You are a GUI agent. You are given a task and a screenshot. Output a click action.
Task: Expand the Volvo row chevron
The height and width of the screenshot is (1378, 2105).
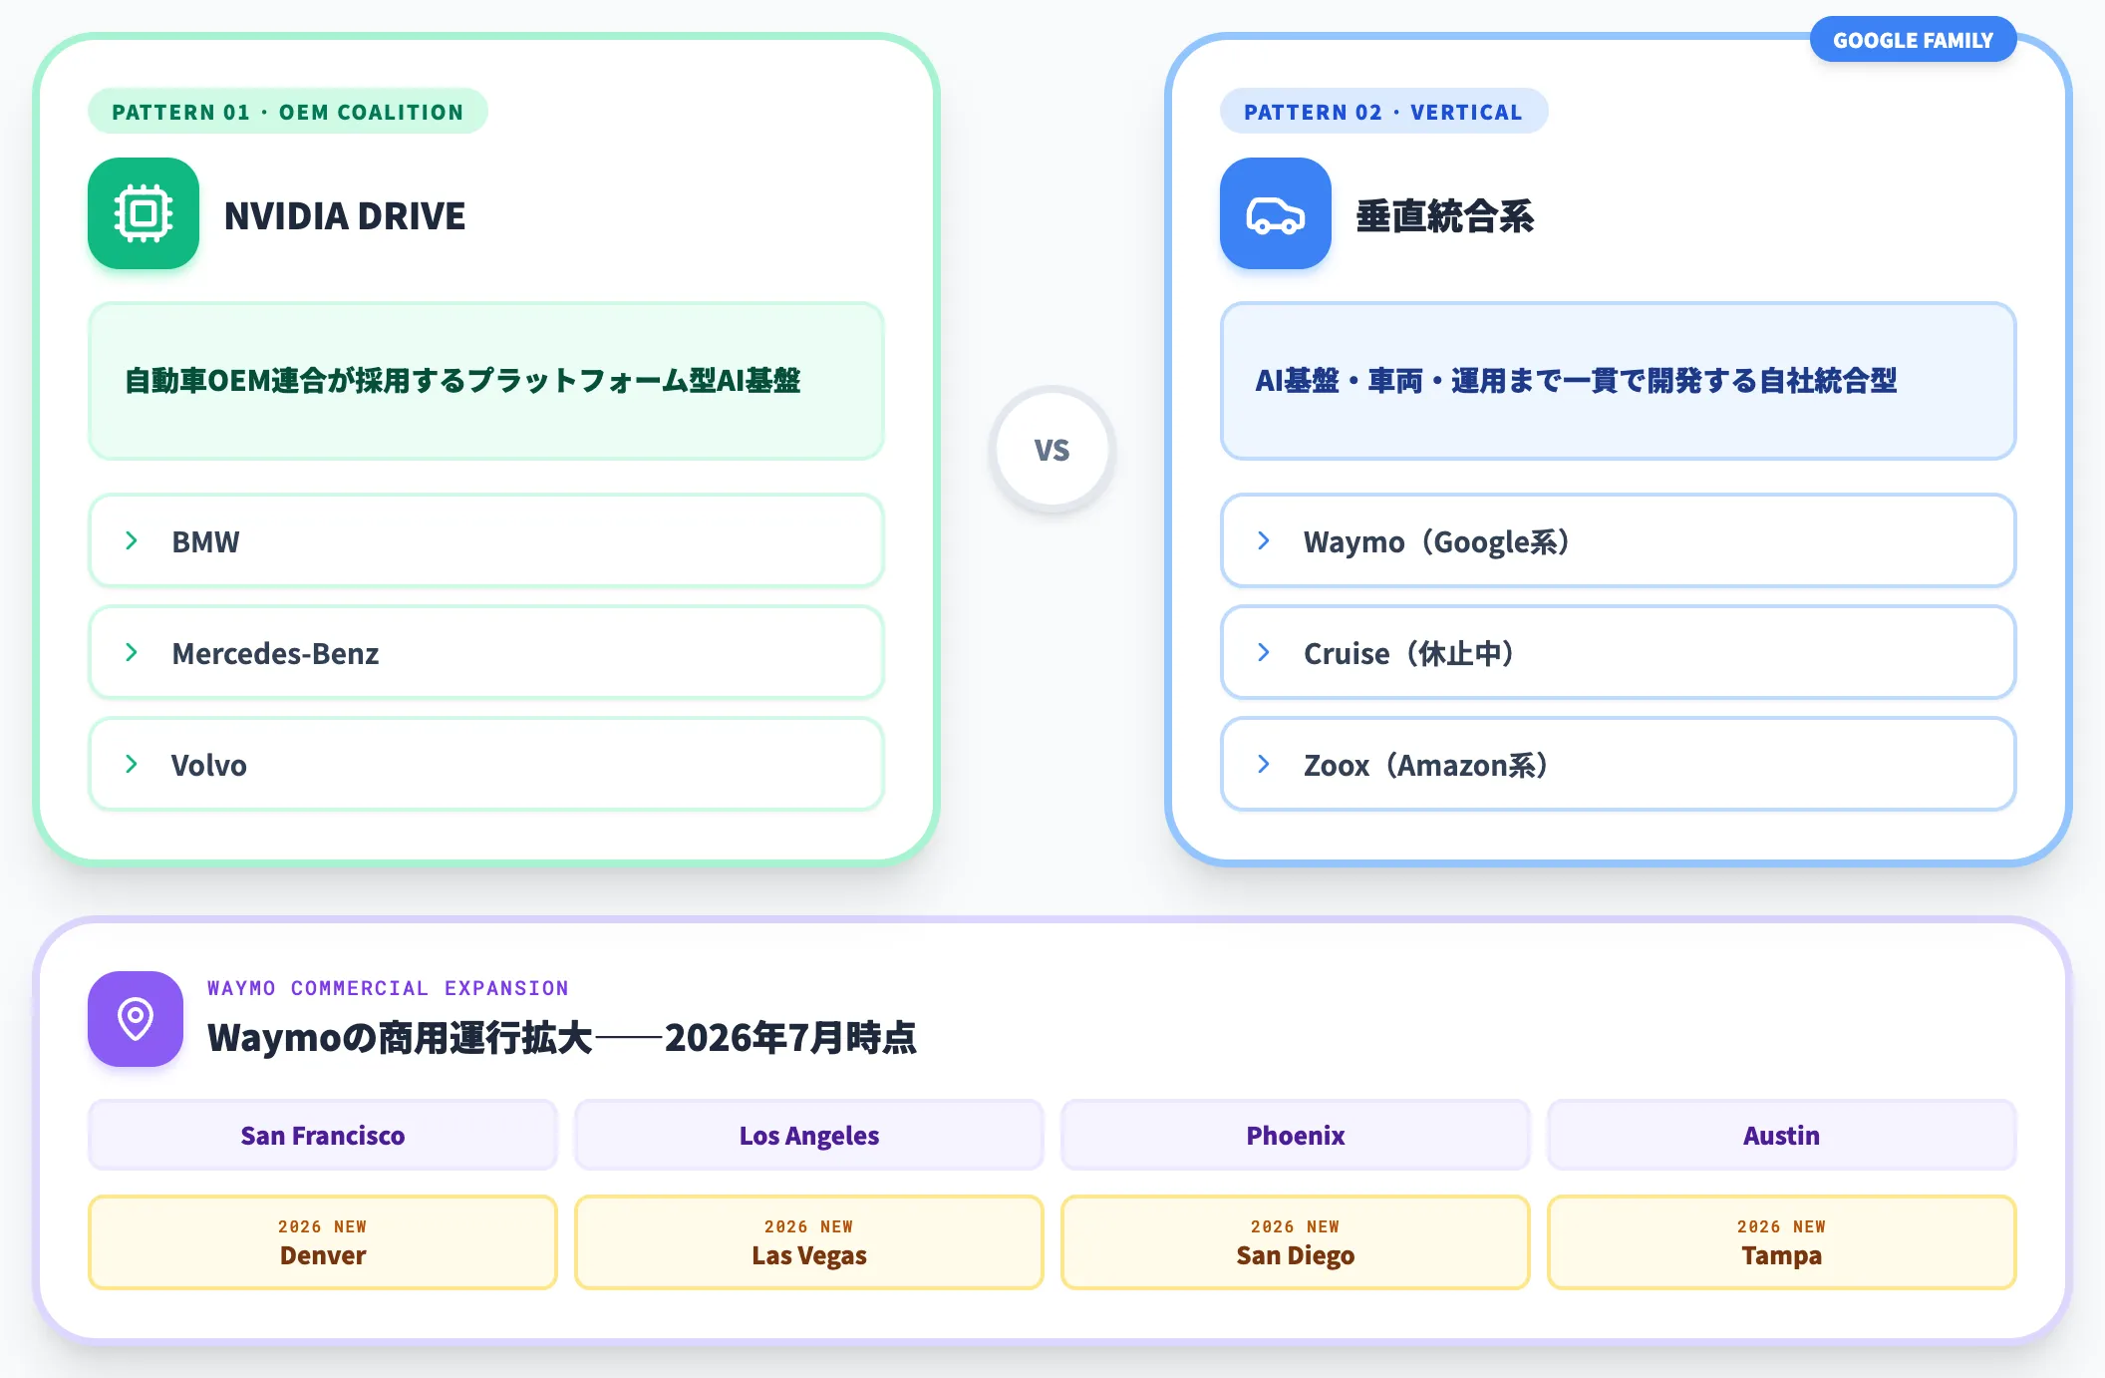point(132,764)
